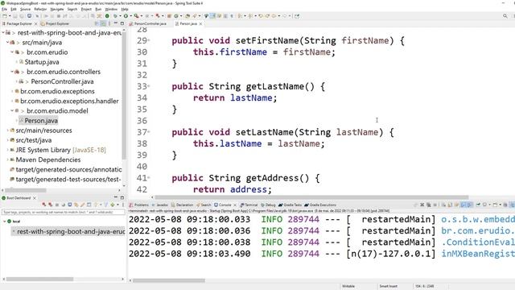Image resolution: width=515 pixels, height=290 pixels.
Task: Open the Edit menu
Action: coord(14,9)
